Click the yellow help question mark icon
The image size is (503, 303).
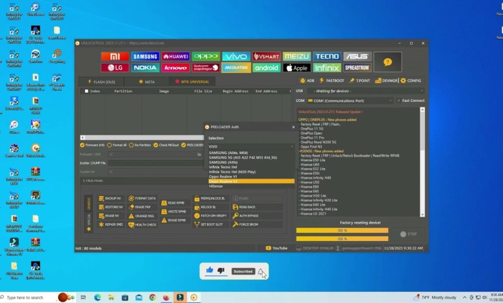[388, 62]
